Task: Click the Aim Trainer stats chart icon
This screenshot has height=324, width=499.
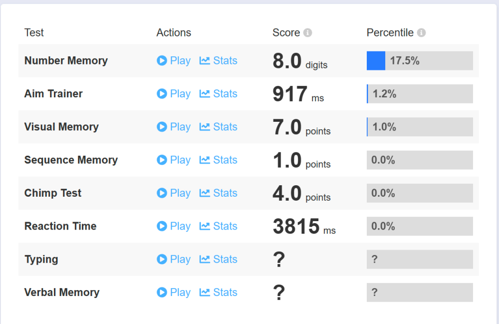Action: pyautogui.click(x=205, y=94)
